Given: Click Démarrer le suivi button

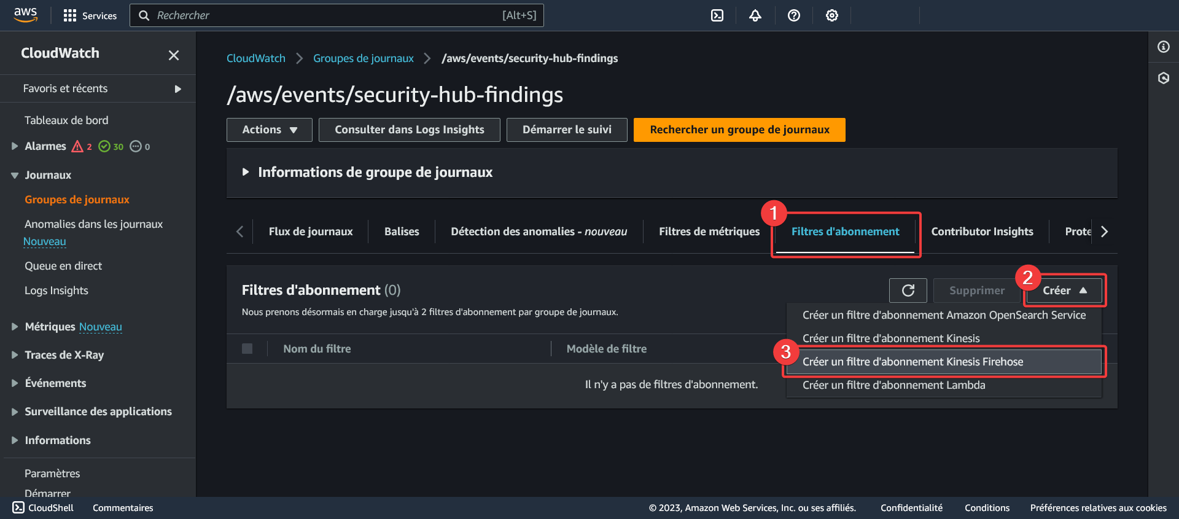Looking at the screenshot, I should pos(567,130).
